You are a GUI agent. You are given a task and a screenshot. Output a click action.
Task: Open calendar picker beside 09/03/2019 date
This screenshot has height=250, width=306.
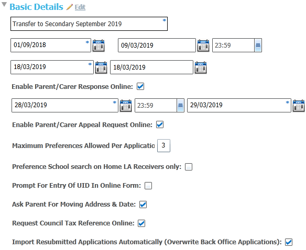tap(203, 46)
